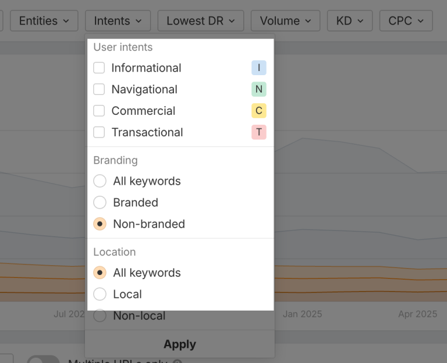Image resolution: width=447 pixels, height=363 pixels.
Task: Select the Transactional intent checkbox
Action: tap(100, 132)
